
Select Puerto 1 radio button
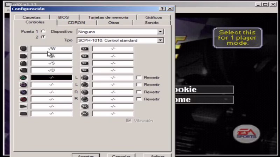43,31
